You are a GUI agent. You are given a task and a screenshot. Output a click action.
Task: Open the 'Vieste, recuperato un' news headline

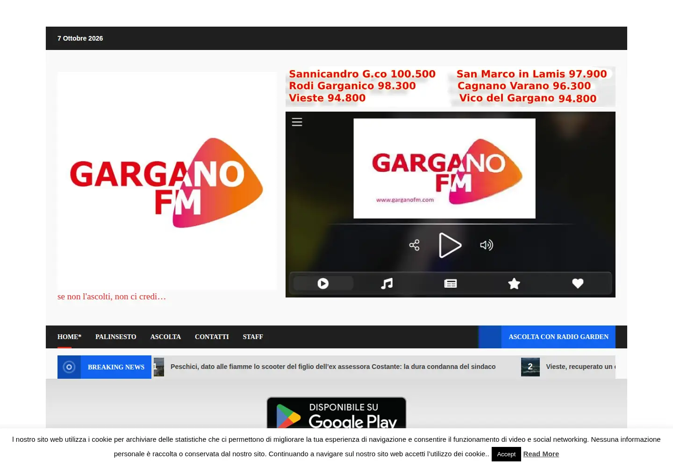click(x=580, y=367)
